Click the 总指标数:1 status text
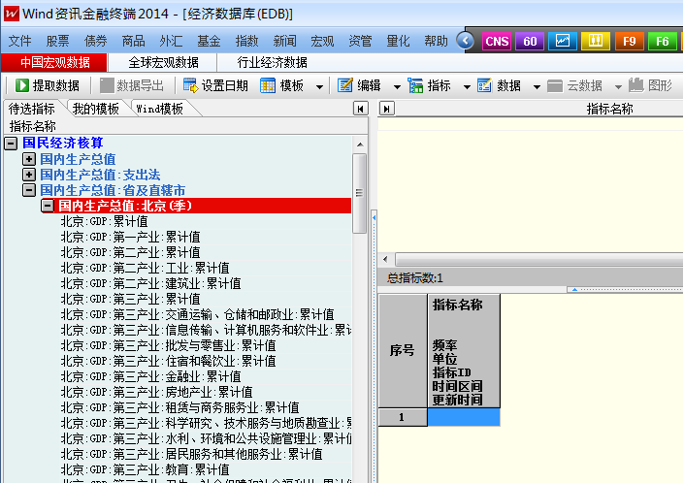 coord(415,278)
